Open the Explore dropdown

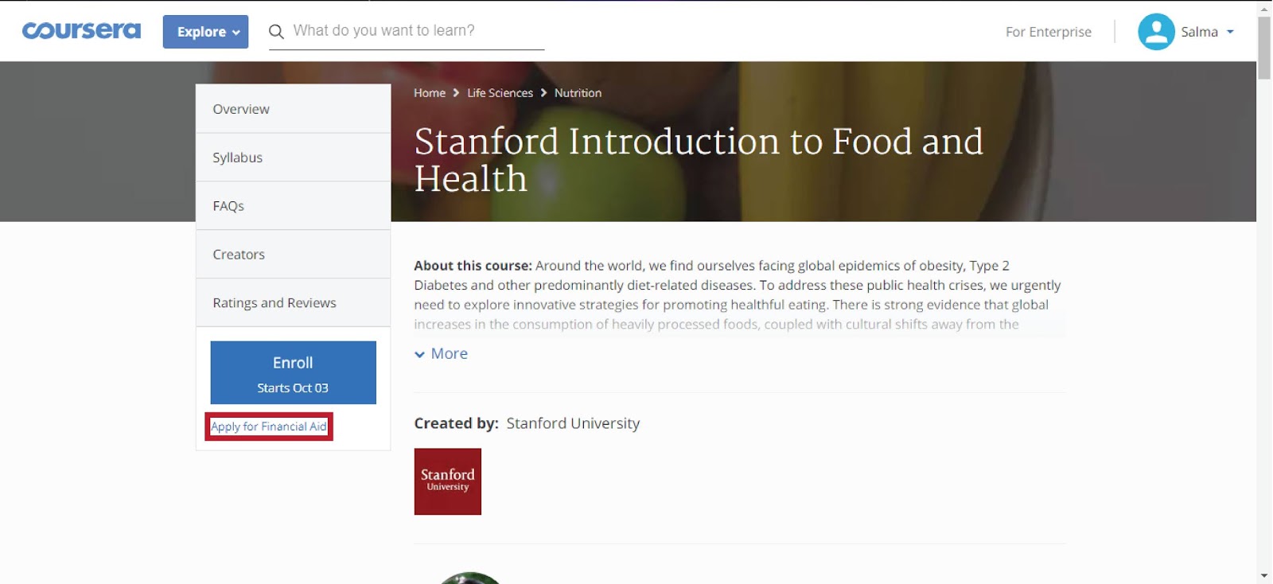(x=205, y=32)
